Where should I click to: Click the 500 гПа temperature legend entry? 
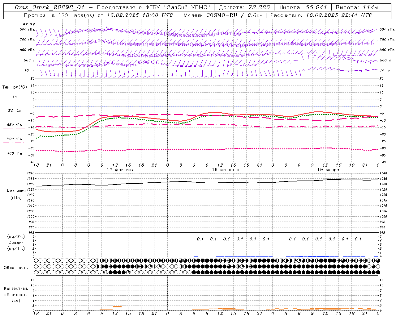coord(15,153)
